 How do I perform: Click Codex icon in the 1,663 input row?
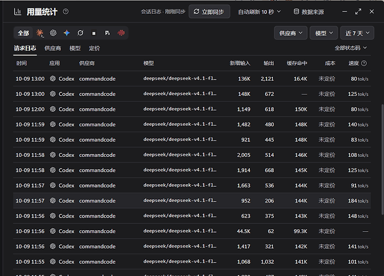53,185
